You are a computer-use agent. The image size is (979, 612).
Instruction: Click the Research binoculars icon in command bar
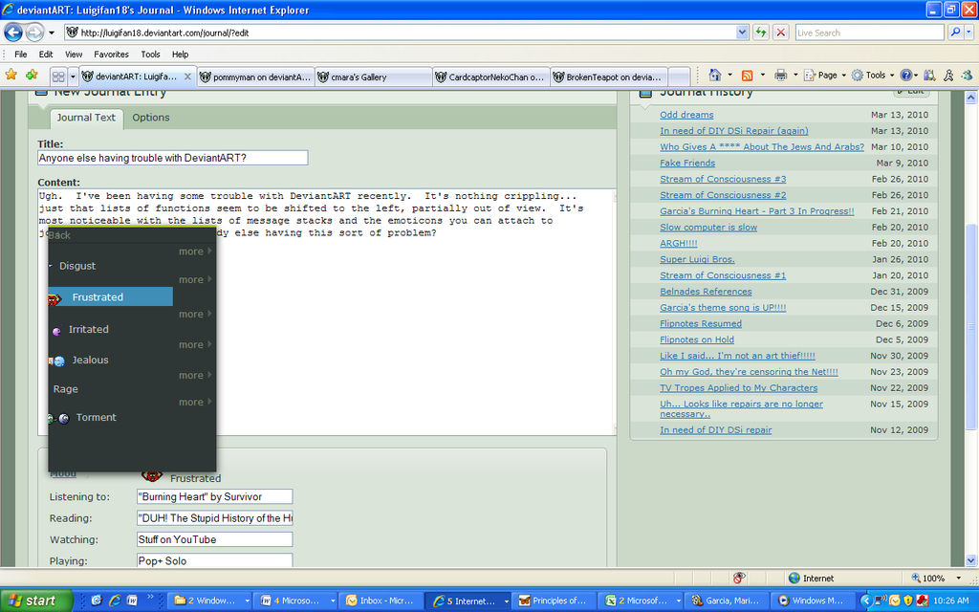coord(929,76)
